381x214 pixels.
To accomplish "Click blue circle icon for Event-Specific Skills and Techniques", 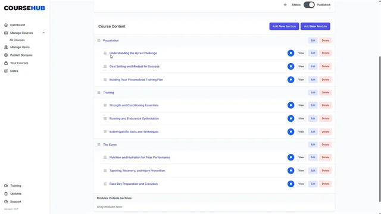I will 291,132.
